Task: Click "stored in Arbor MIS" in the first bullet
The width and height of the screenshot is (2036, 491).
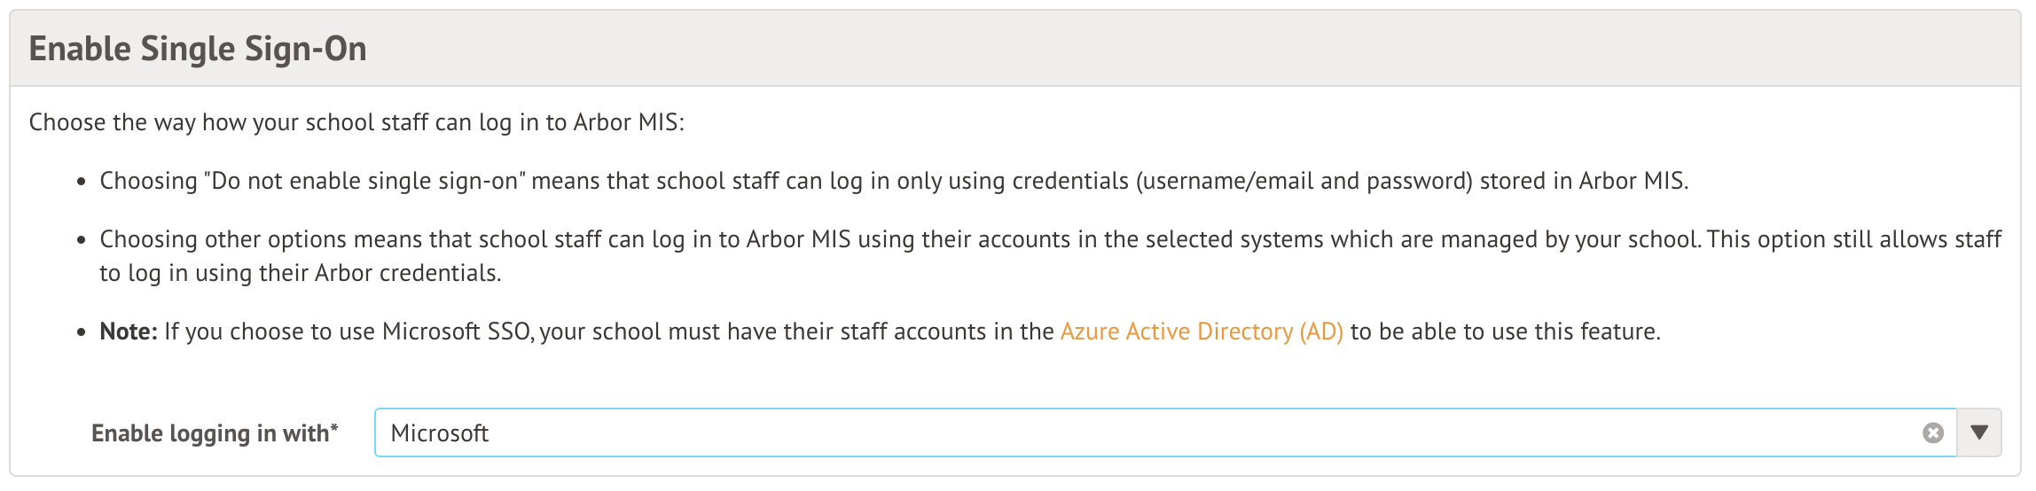Action: [x=1583, y=181]
